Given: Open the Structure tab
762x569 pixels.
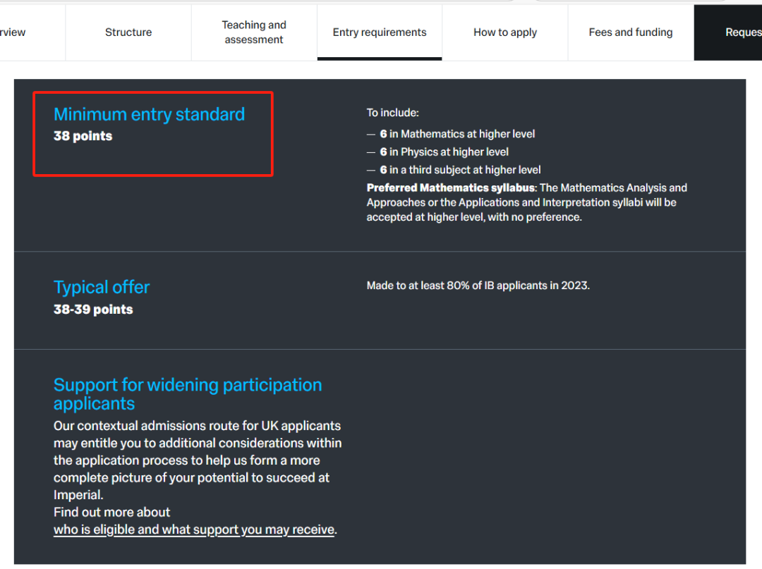Looking at the screenshot, I should [128, 32].
